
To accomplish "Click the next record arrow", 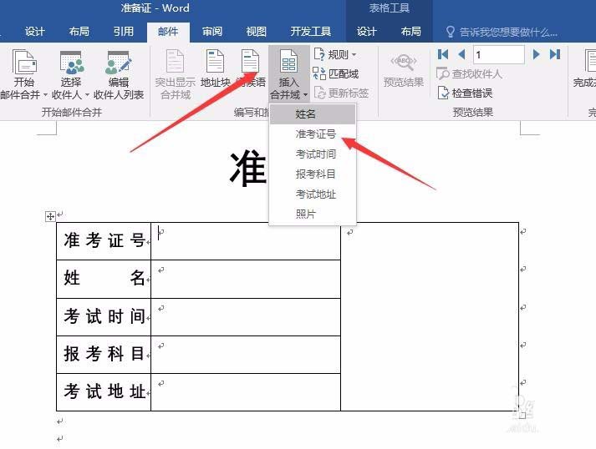I will pyautogui.click(x=537, y=54).
